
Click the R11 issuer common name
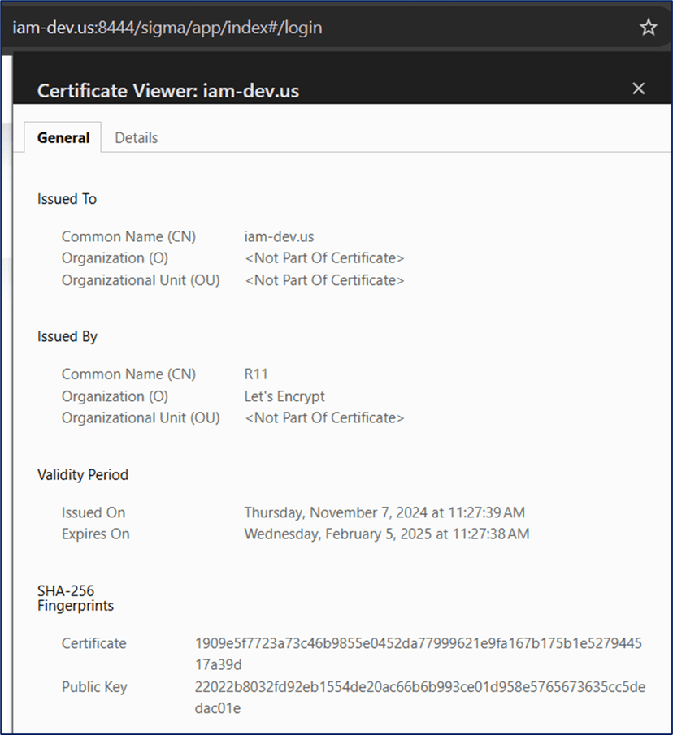256,374
